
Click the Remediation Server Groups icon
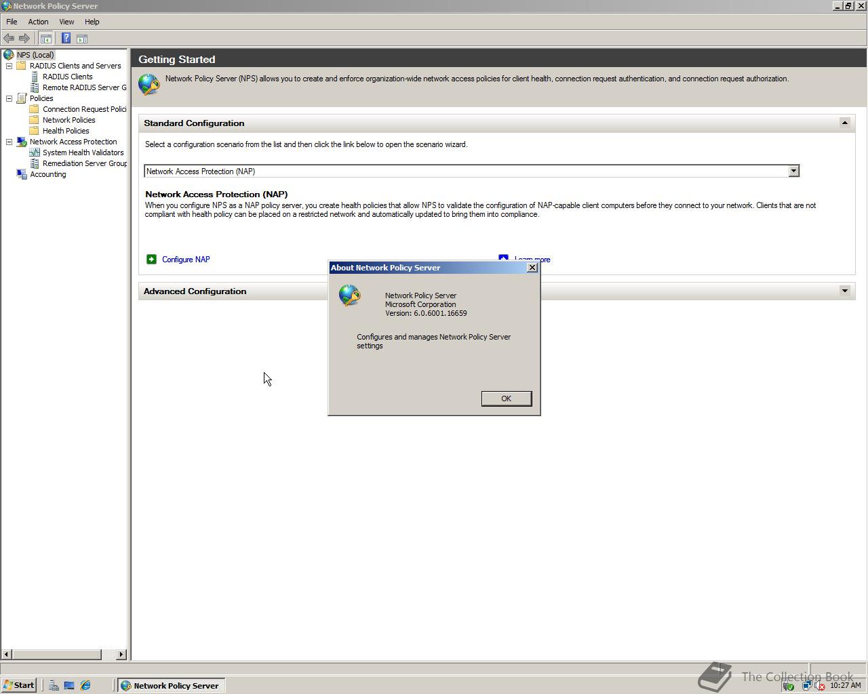tap(35, 163)
